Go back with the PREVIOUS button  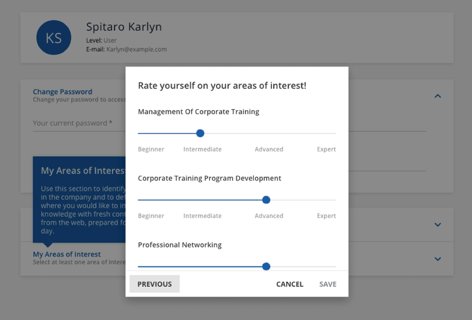(x=155, y=284)
